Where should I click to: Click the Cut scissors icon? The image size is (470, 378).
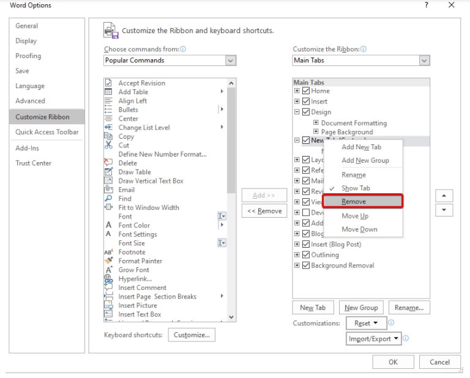point(108,145)
